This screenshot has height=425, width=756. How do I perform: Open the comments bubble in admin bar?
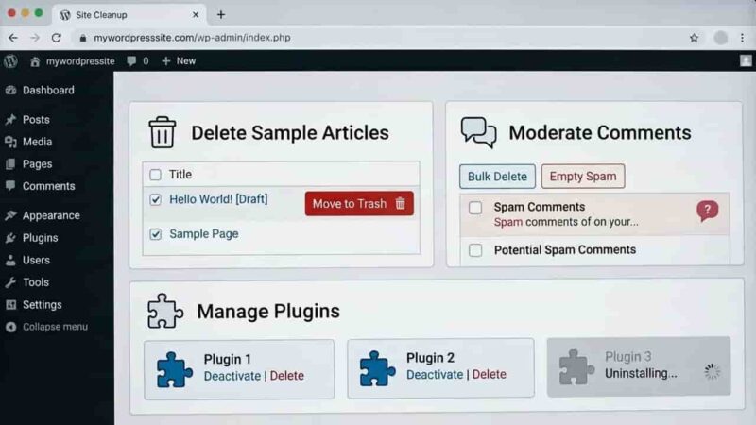tap(137, 61)
